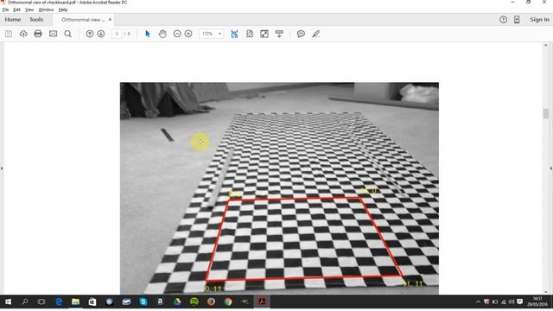Image resolution: width=553 pixels, height=311 pixels.
Task: Click Adobe Reader taskbar icon
Action: tap(262, 301)
